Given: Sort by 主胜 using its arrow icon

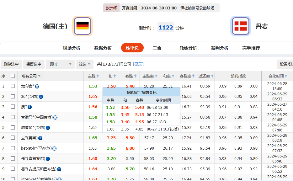Looking at the screenshot, I should [97, 76].
